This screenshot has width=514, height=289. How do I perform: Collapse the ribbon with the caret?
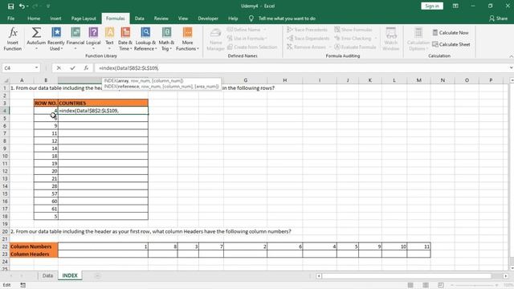[x=511, y=56]
